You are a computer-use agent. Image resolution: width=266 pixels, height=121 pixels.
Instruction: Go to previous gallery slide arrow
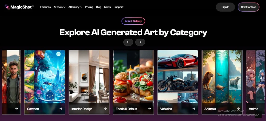click(128, 42)
